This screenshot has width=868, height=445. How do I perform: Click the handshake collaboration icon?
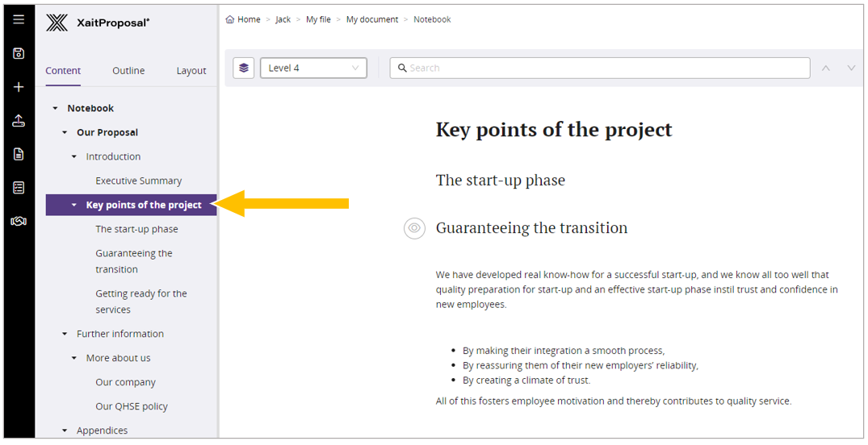(19, 221)
